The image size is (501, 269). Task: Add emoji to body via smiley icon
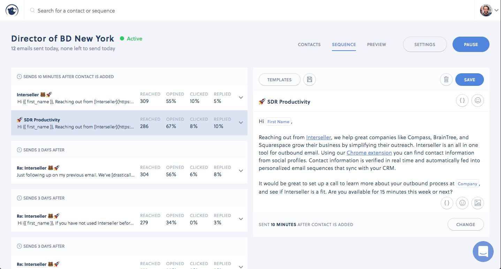(462, 203)
